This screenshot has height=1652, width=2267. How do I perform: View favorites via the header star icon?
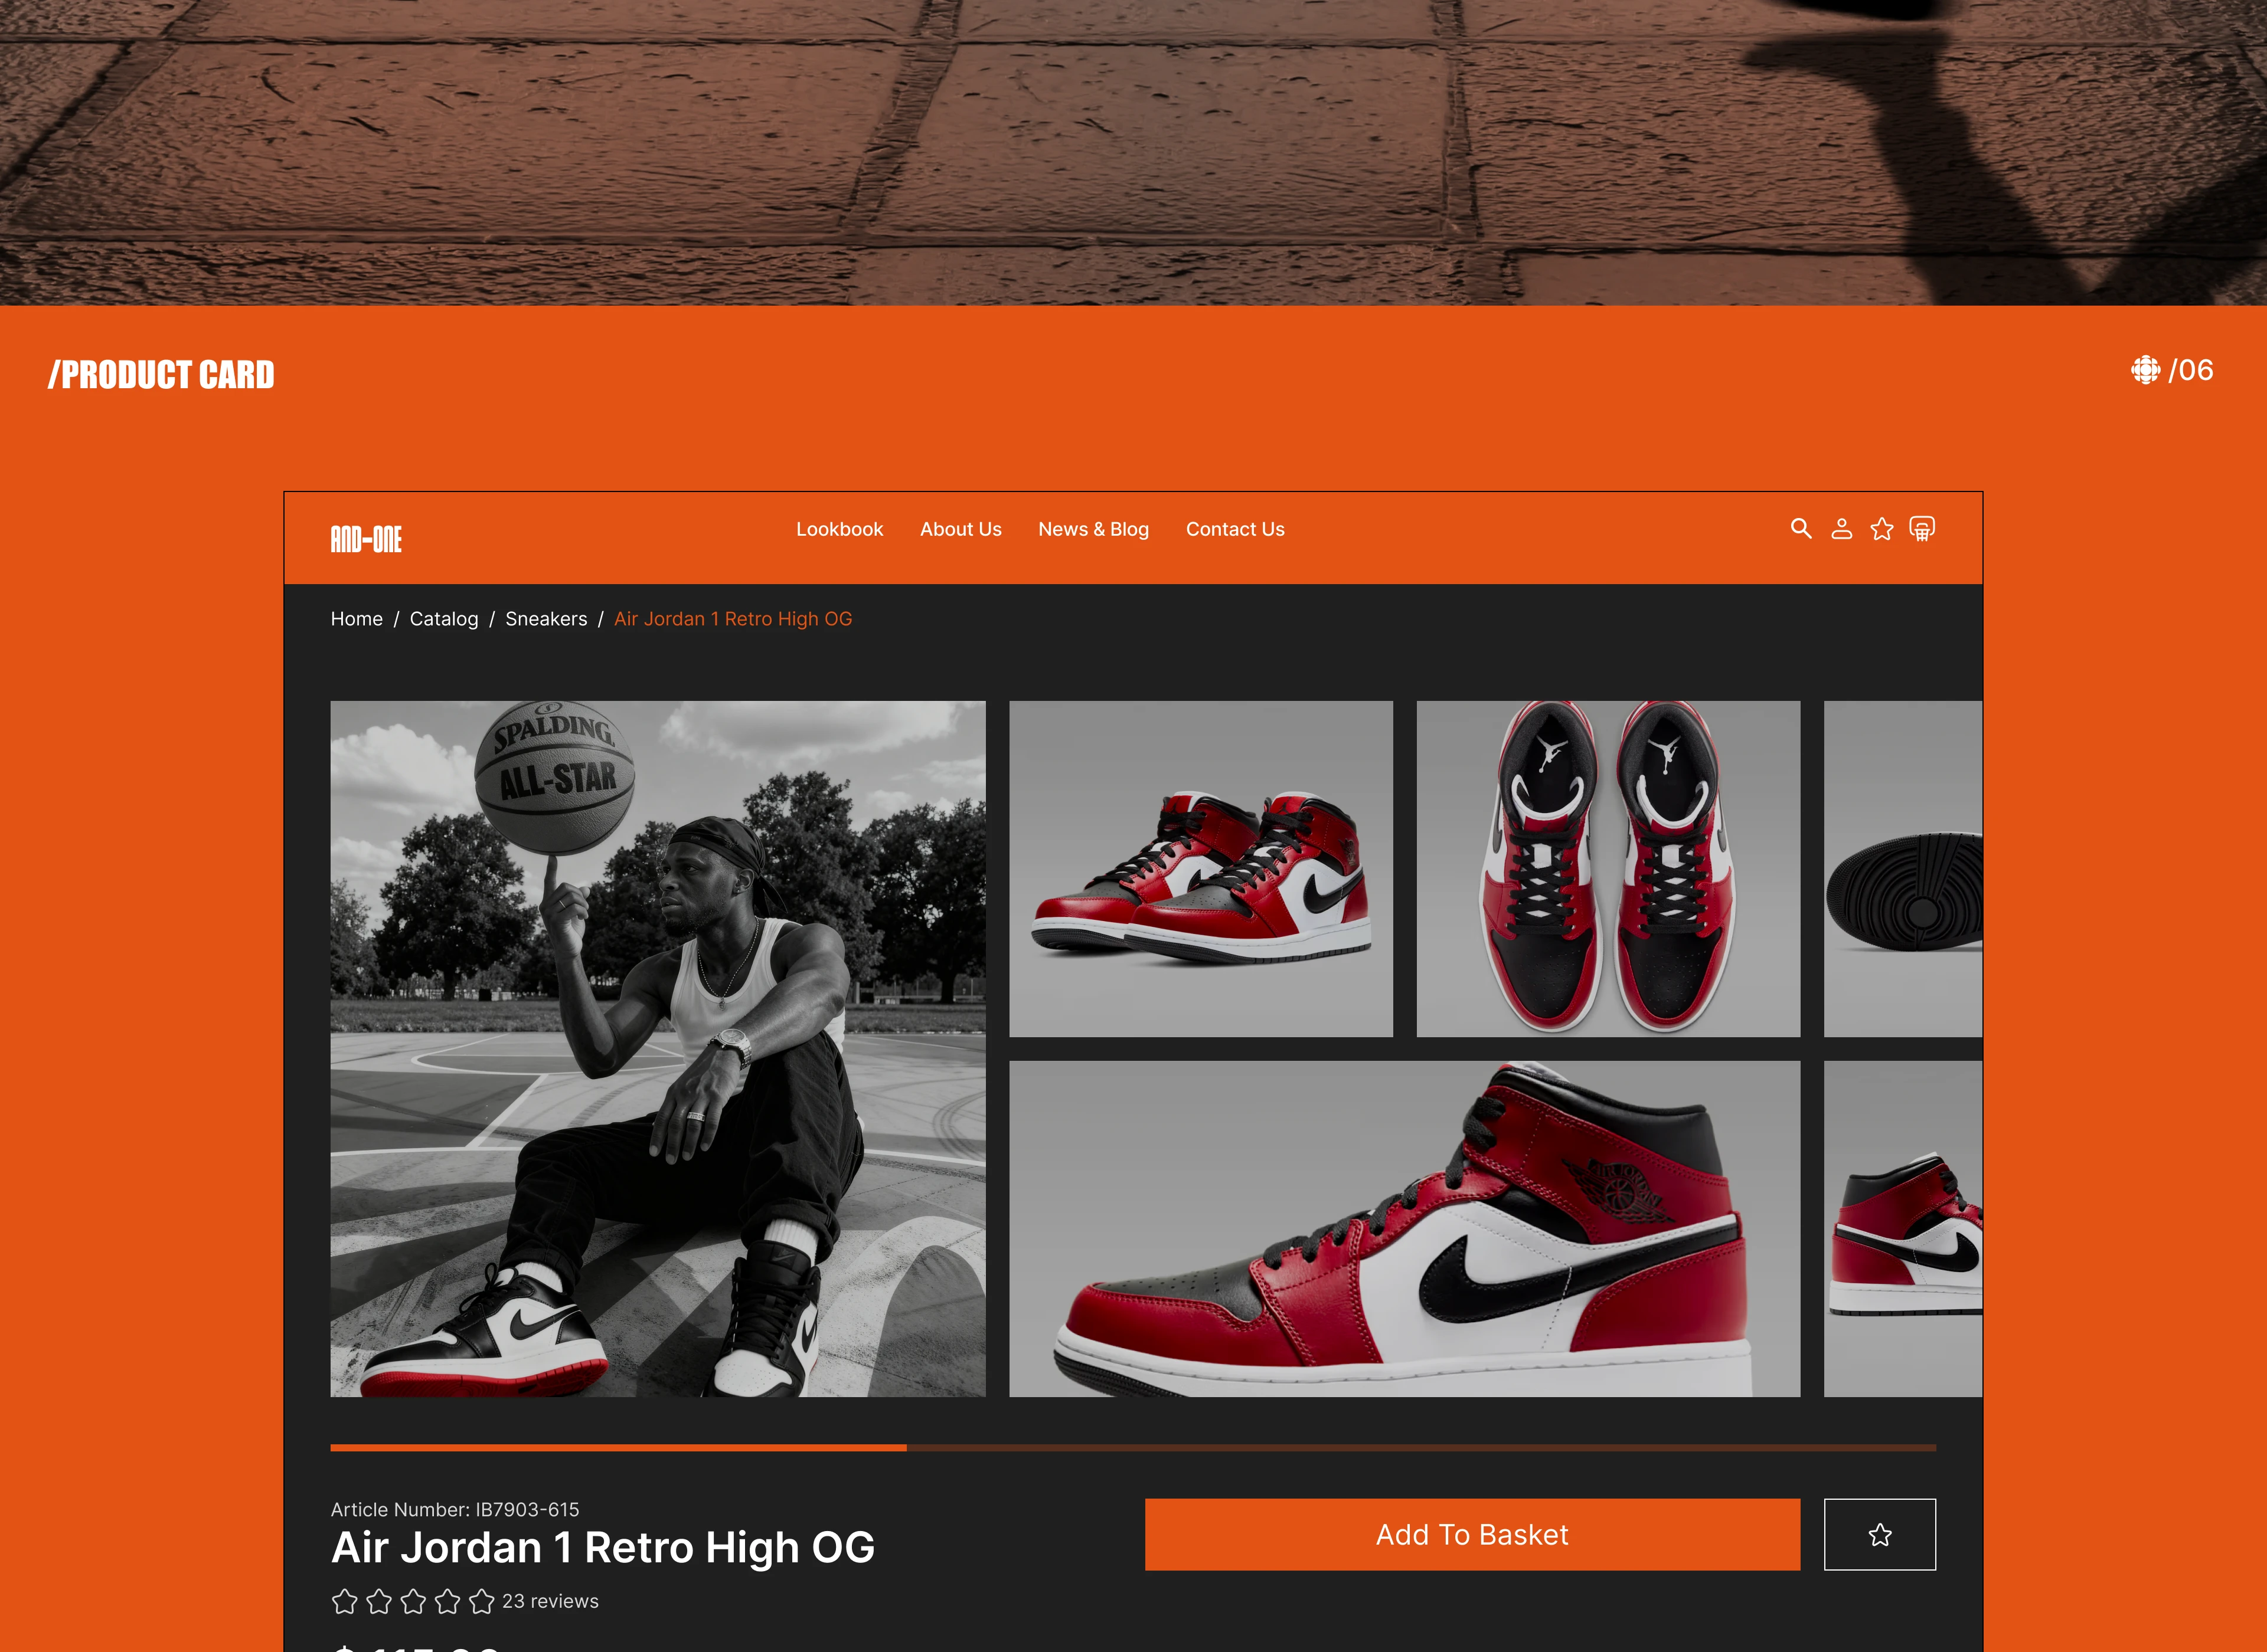coord(1882,529)
